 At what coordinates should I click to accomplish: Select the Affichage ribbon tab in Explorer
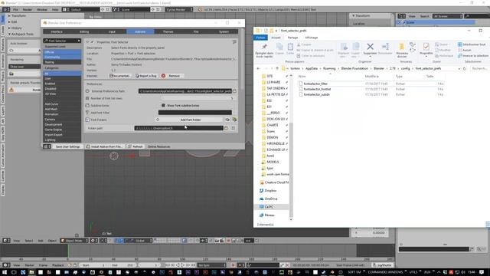[312, 38]
